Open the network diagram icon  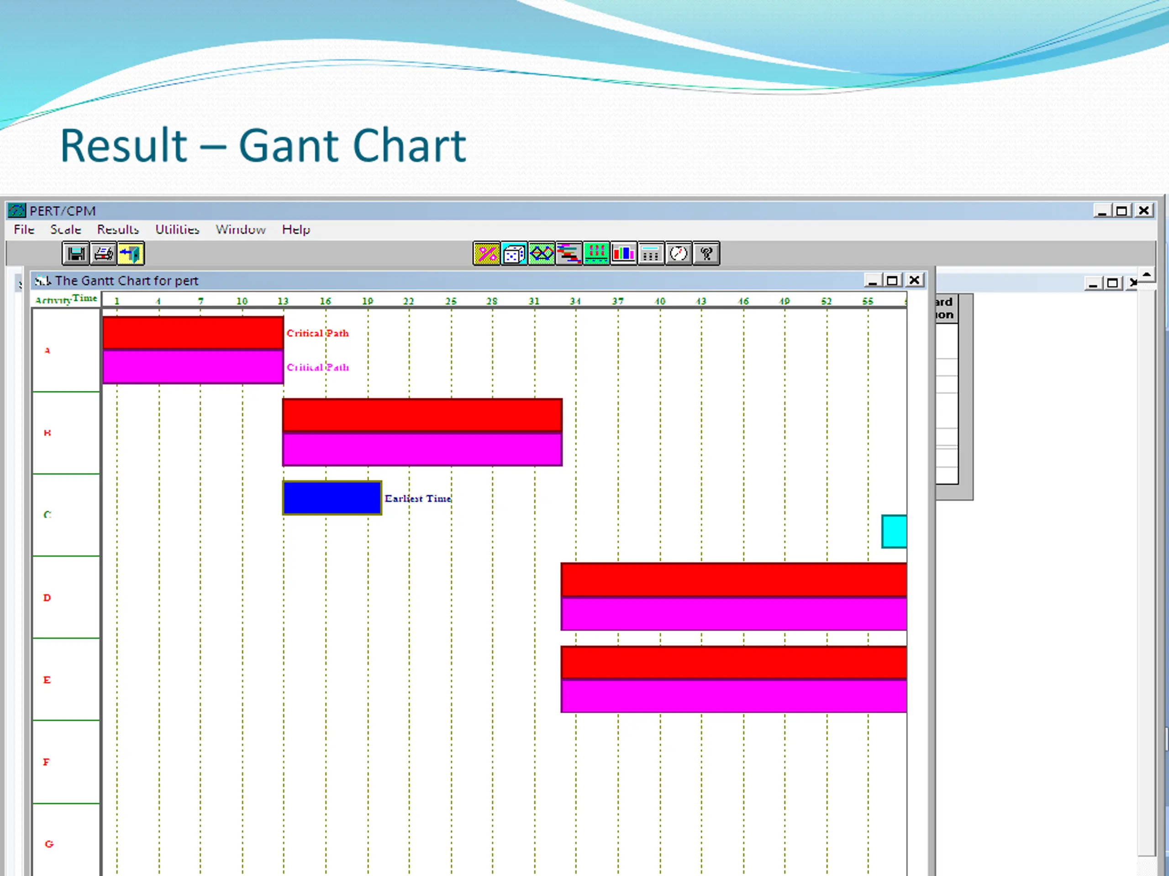541,254
